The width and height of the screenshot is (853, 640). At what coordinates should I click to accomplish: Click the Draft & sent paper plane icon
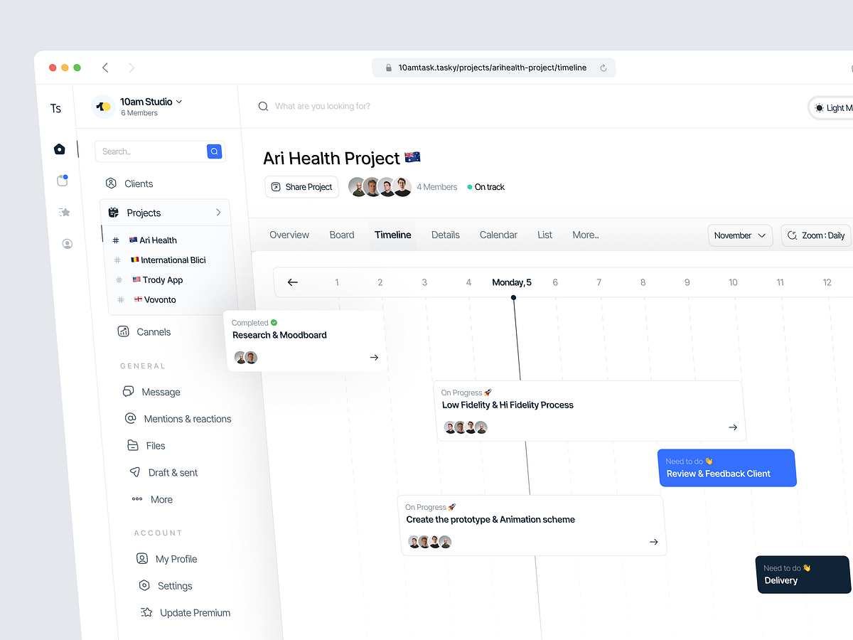pos(134,471)
